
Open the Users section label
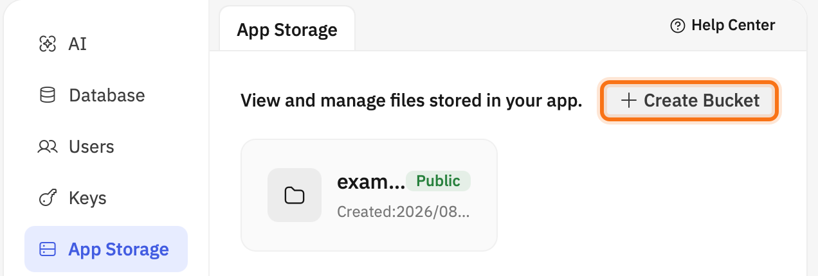(x=91, y=147)
